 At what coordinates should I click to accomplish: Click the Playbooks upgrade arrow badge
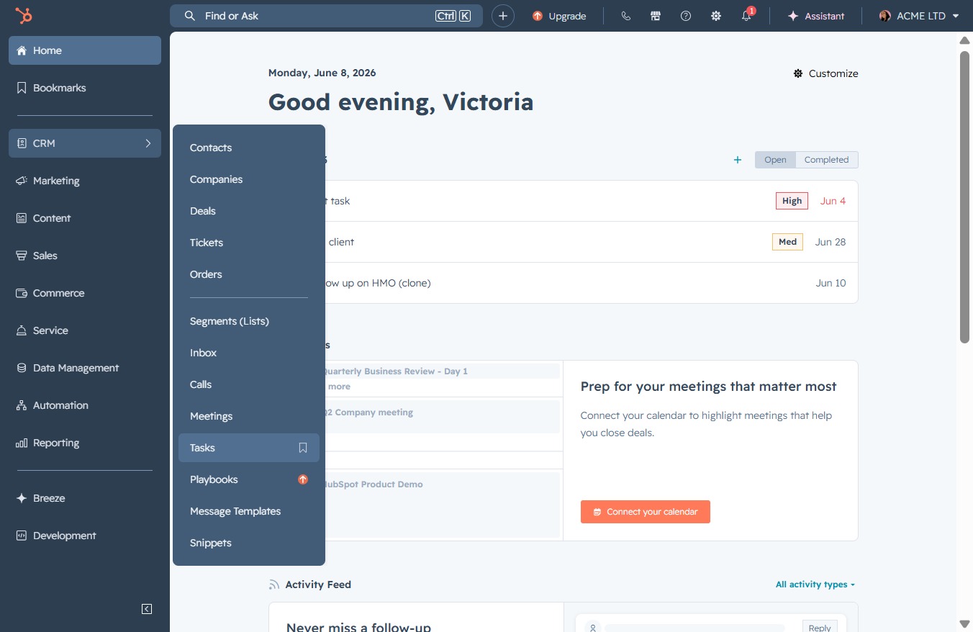click(x=303, y=479)
